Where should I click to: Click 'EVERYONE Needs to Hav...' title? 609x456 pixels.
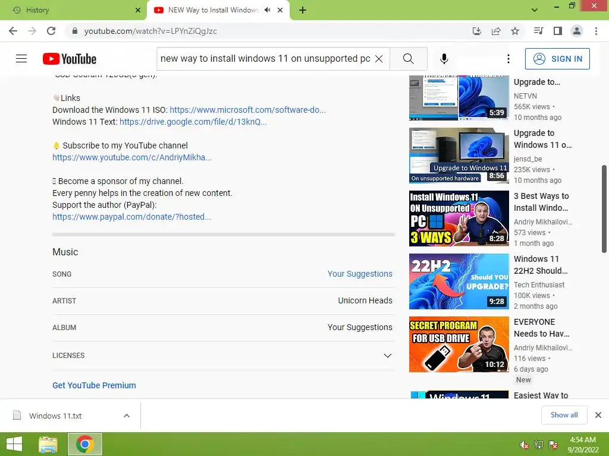[x=541, y=328]
